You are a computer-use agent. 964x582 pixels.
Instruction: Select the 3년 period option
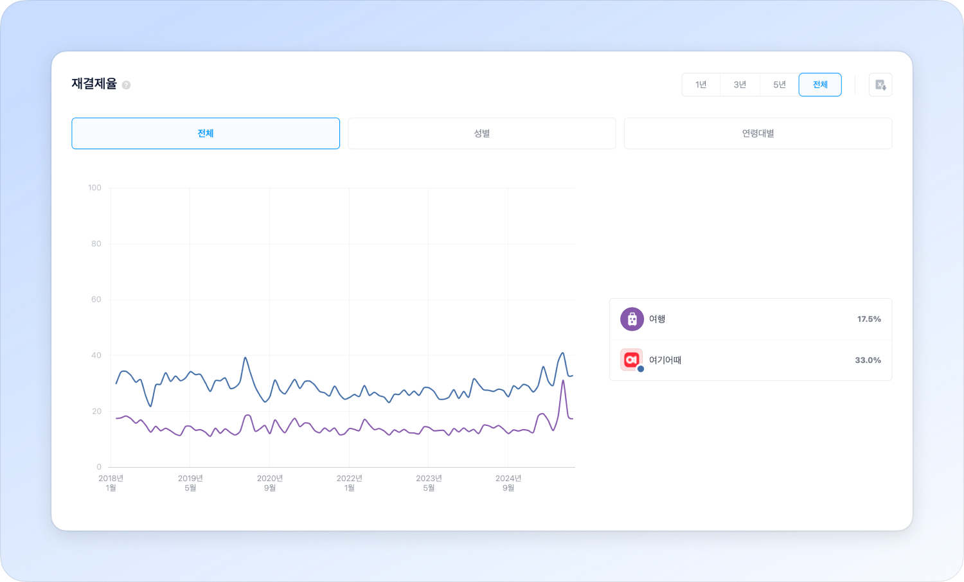[740, 85]
